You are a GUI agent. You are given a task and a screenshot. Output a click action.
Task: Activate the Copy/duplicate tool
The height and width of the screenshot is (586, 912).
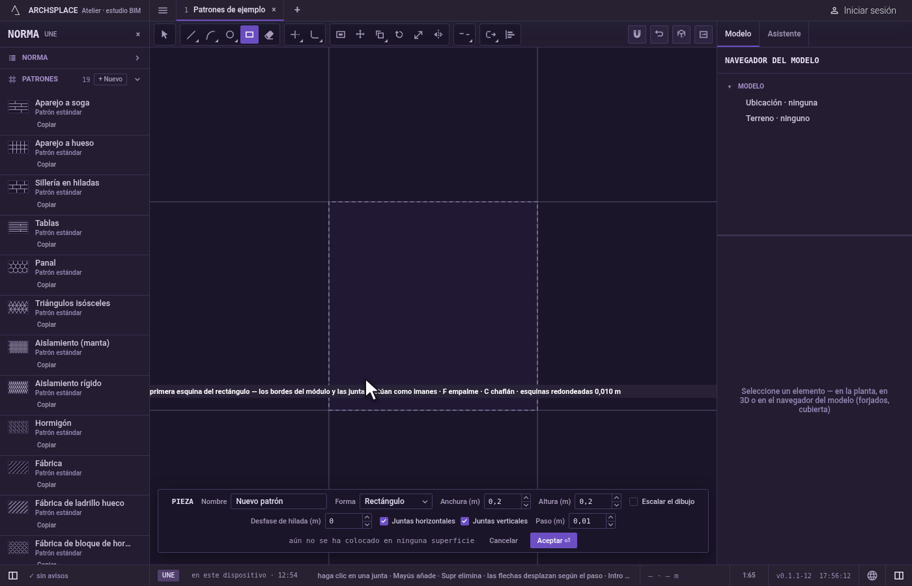(x=380, y=35)
